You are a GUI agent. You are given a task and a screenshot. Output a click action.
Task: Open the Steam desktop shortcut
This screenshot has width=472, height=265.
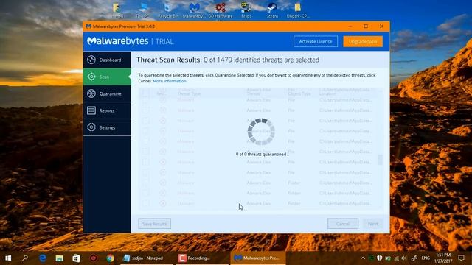(x=272, y=10)
